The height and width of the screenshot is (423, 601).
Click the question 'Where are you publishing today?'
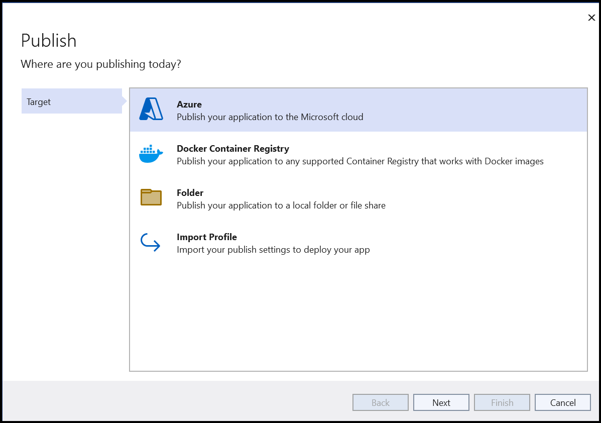(x=100, y=64)
